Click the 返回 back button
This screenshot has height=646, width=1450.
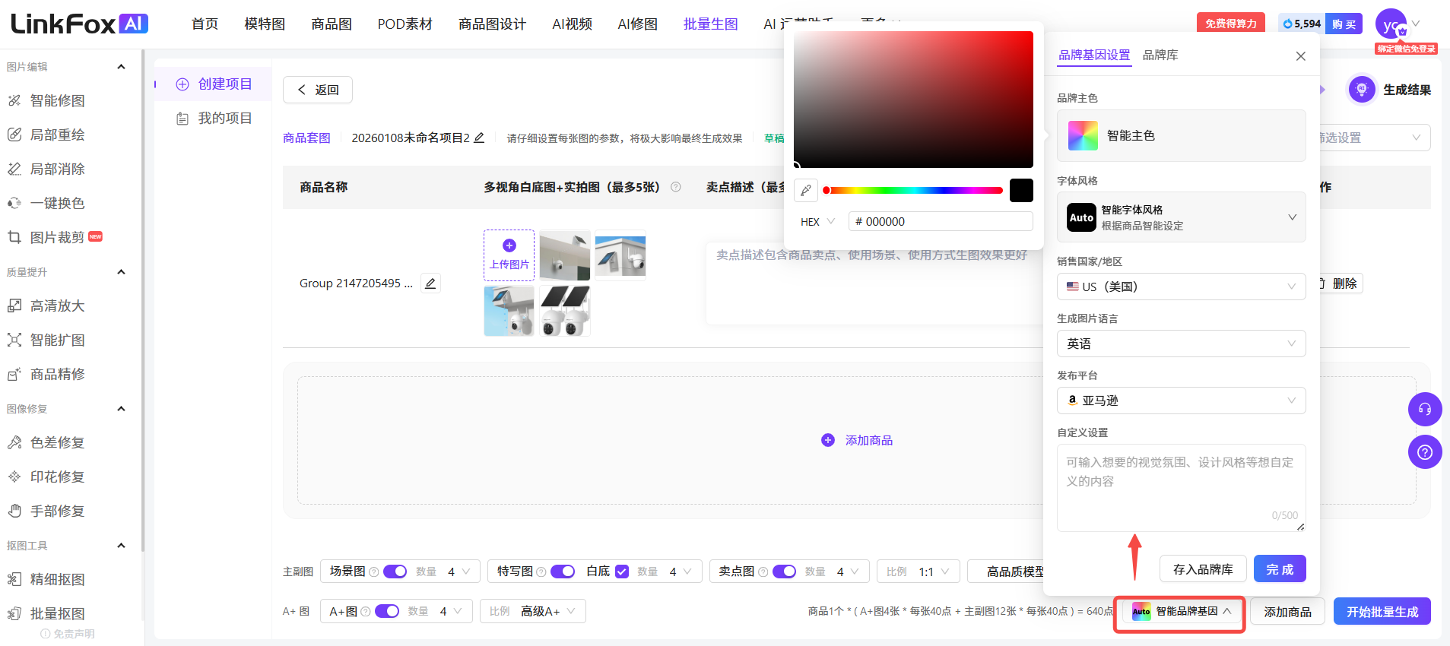point(318,90)
